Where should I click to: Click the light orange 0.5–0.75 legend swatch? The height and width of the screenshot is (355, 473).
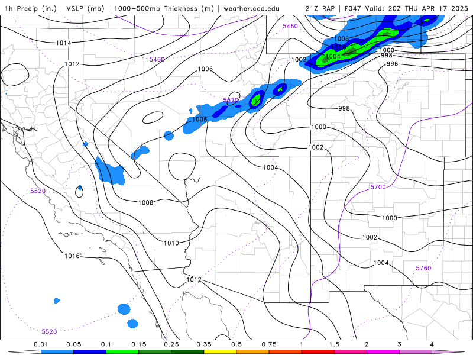click(x=253, y=352)
